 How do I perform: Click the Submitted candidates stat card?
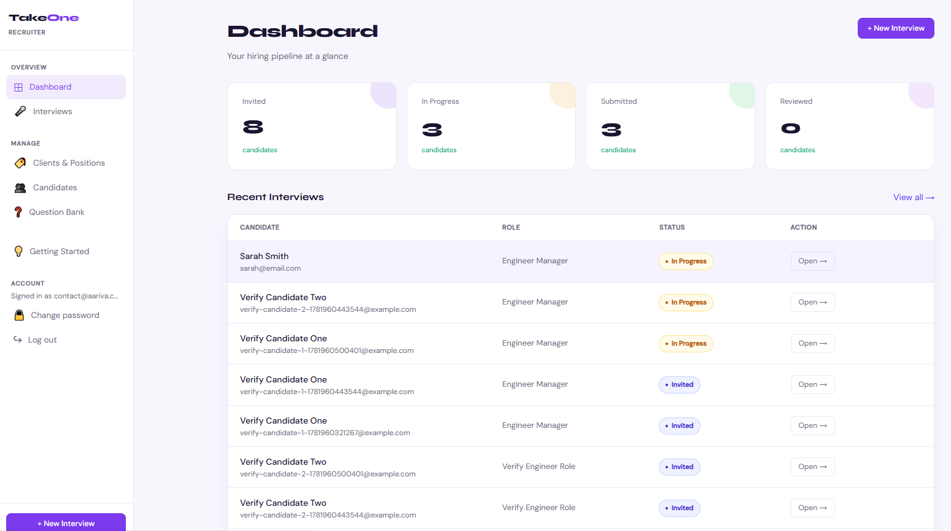click(x=670, y=126)
